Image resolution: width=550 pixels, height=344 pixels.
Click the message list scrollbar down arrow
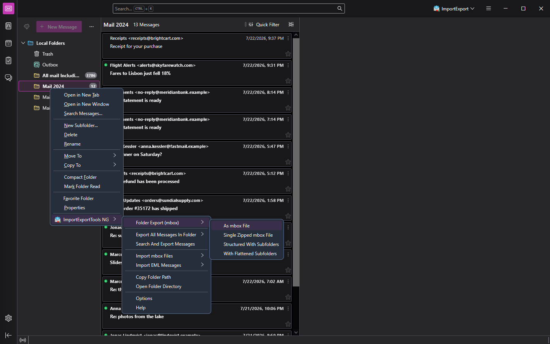296,332
